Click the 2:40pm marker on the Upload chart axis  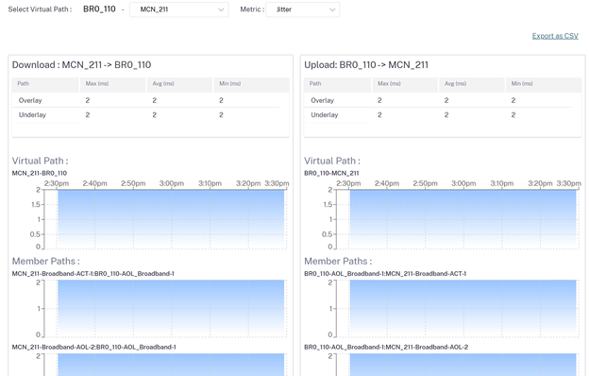[x=387, y=183]
